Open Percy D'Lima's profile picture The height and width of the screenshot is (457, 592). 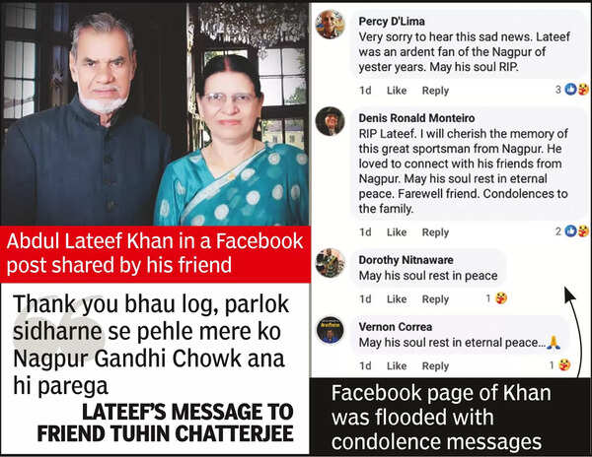[x=331, y=24]
